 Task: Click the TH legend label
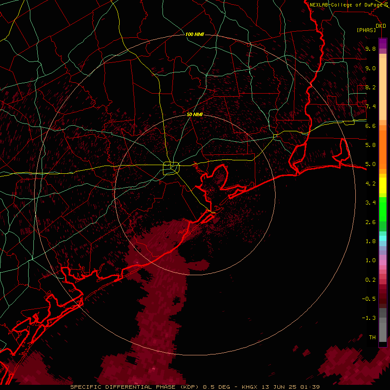click(372, 338)
